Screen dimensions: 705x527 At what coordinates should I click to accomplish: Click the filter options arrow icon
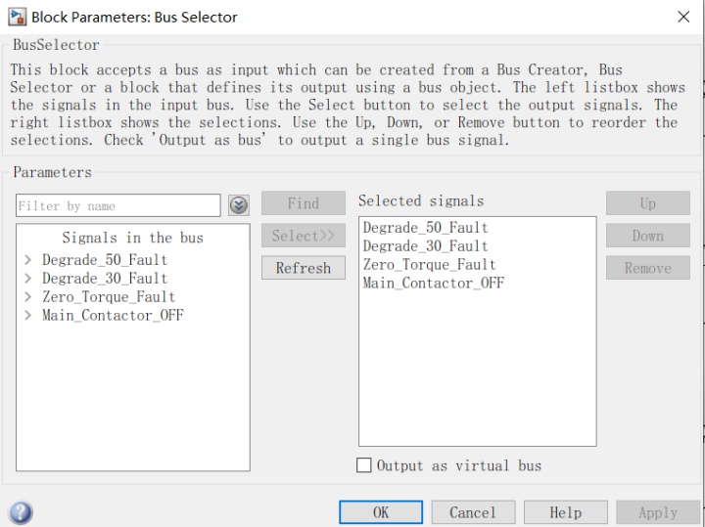pyautogui.click(x=238, y=205)
